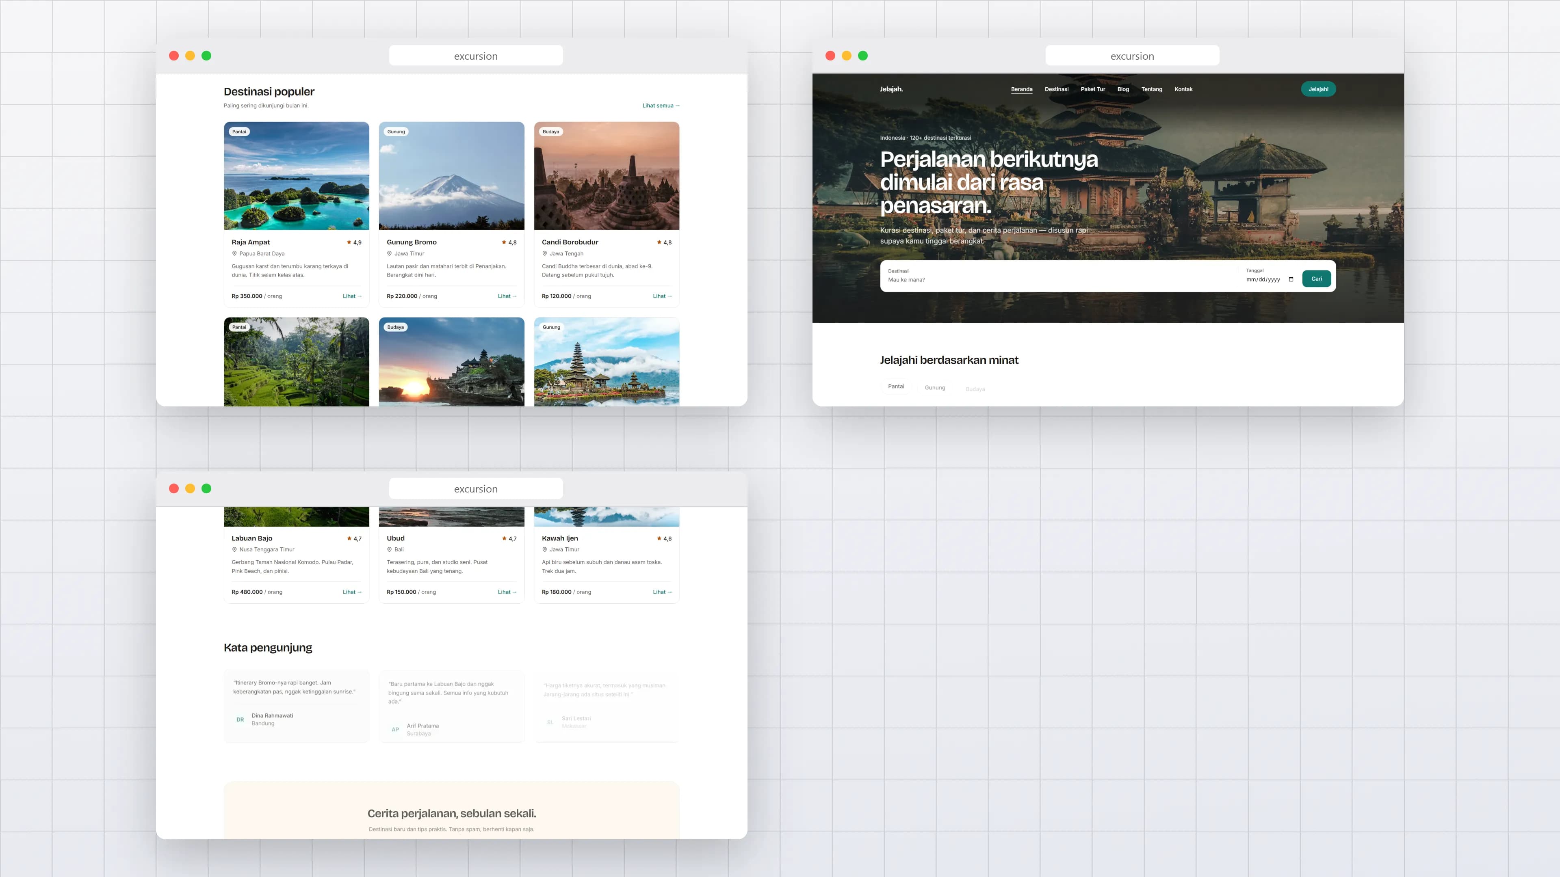The width and height of the screenshot is (1560, 877).
Task: Click the location pin icon beside Papua Barat Daya
Action: pos(234,254)
